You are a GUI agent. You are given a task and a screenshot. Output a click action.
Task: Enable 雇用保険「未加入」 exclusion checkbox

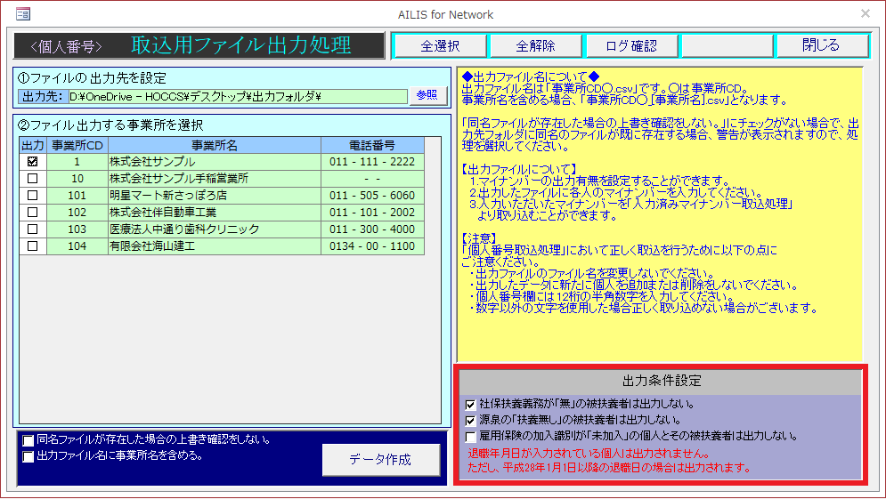[x=471, y=436]
